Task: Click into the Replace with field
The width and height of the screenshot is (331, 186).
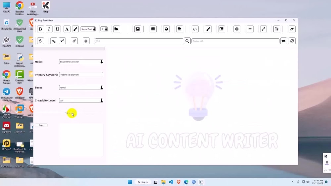Action: 235,41
